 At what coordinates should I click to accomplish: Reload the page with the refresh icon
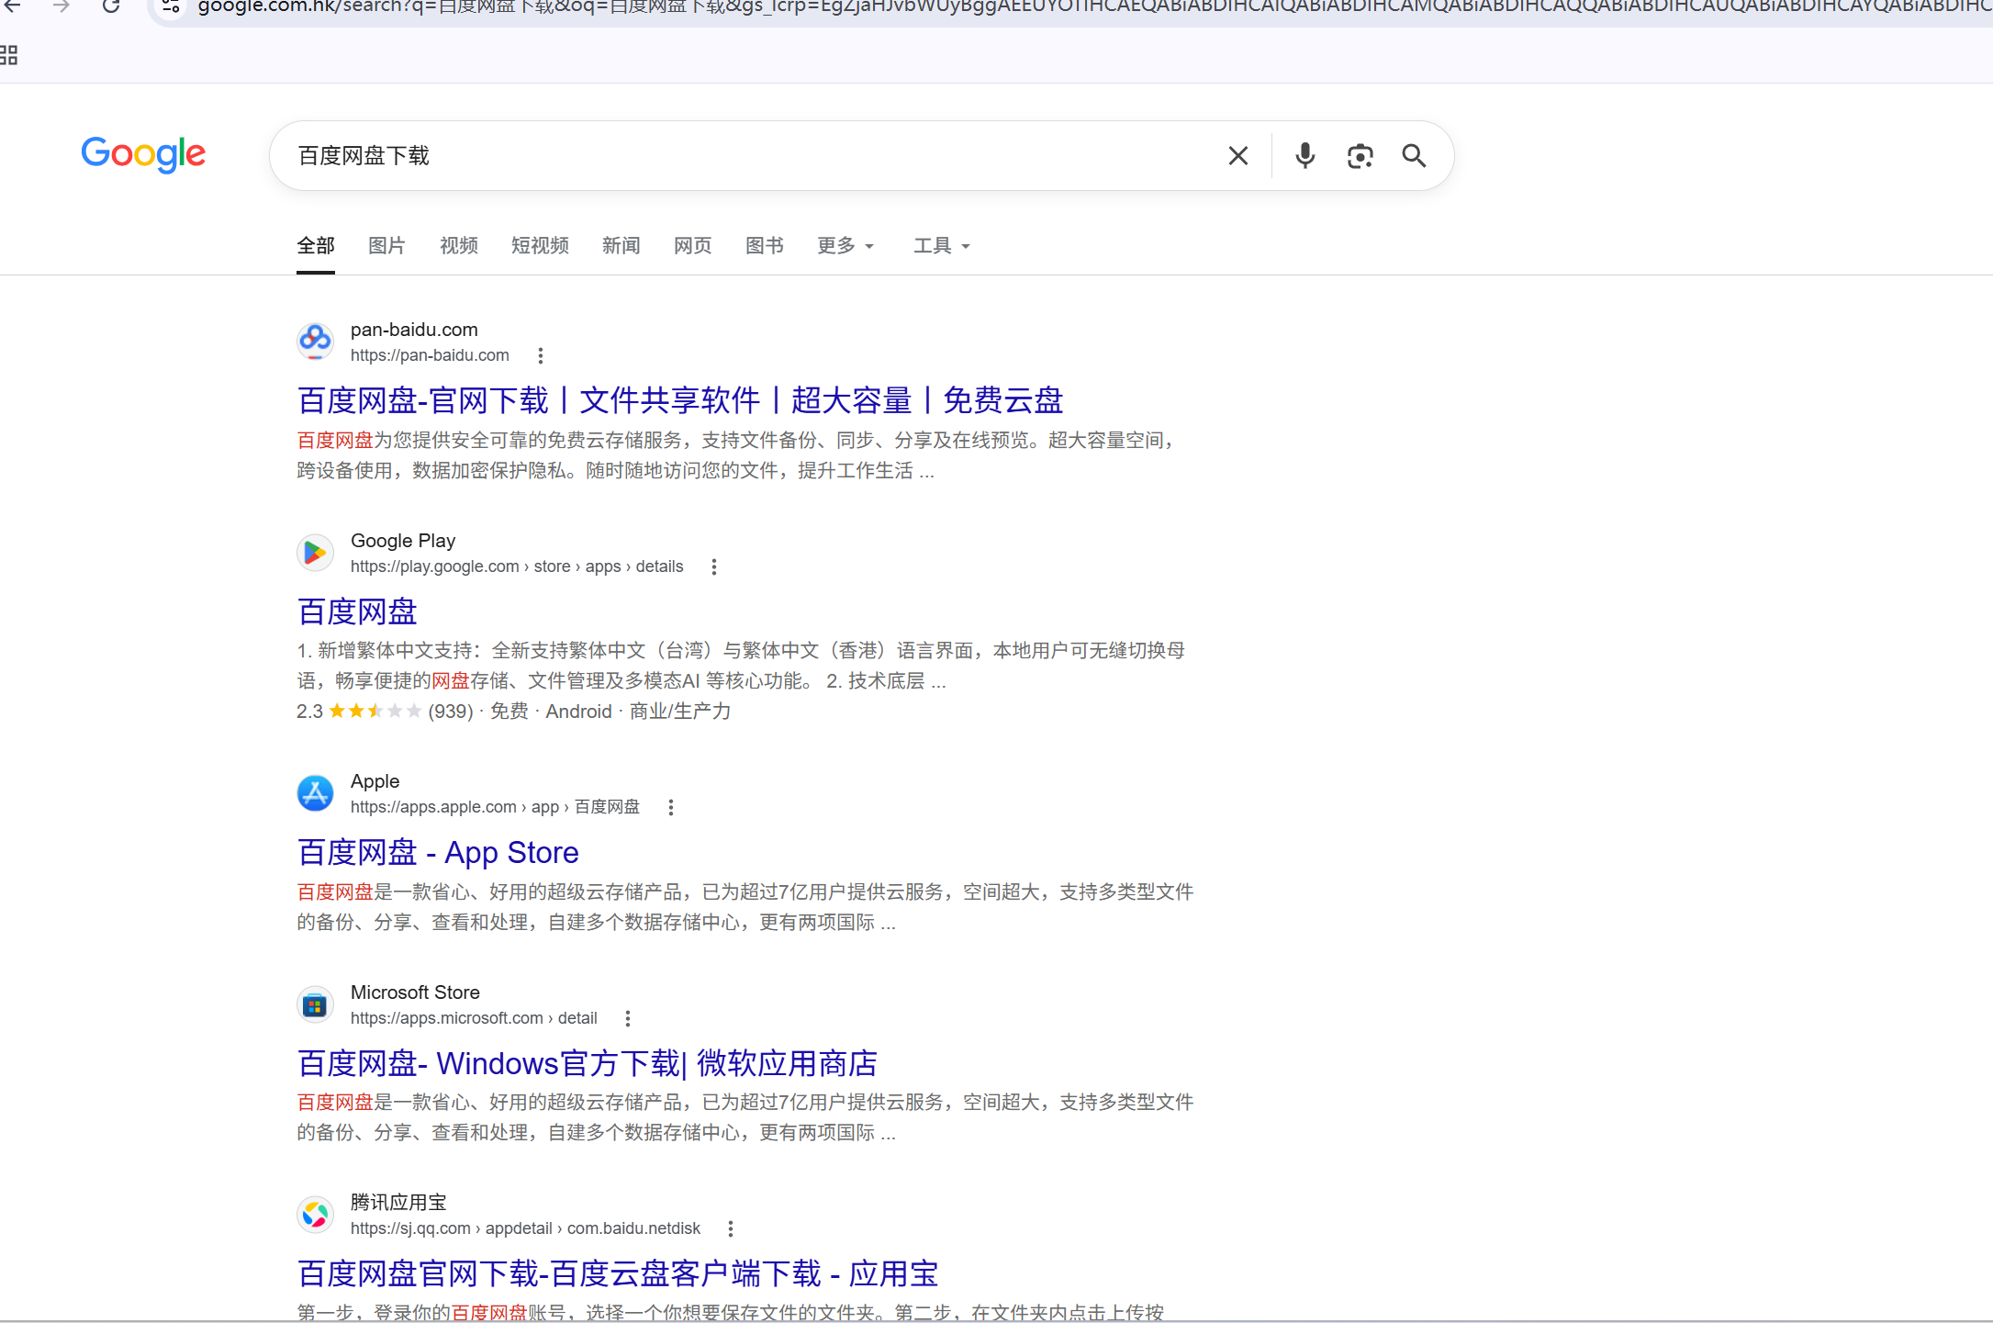[x=111, y=6]
